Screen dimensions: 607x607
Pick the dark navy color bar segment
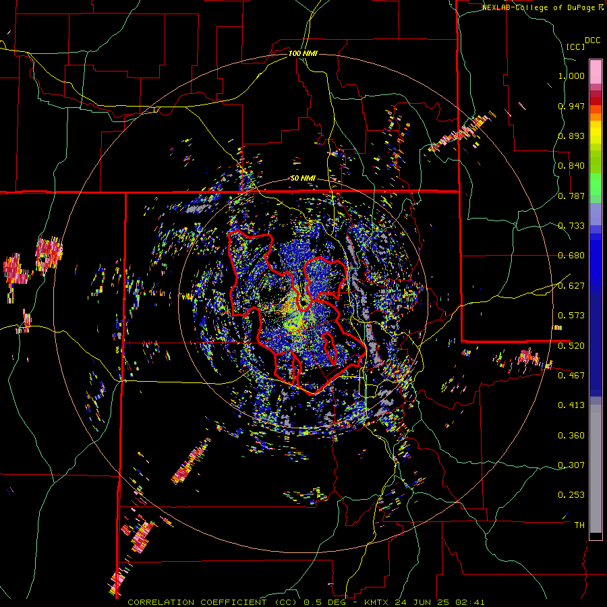tap(596, 344)
